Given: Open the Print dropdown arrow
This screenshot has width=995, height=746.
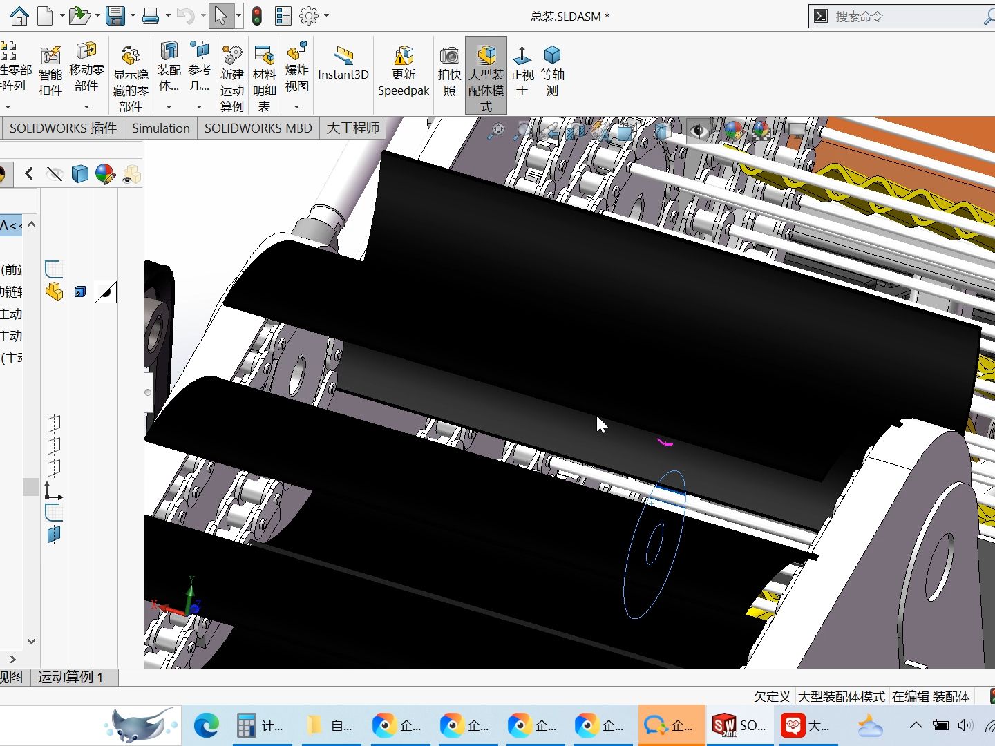Looking at the screenshot, I should (x=167, y=15).
